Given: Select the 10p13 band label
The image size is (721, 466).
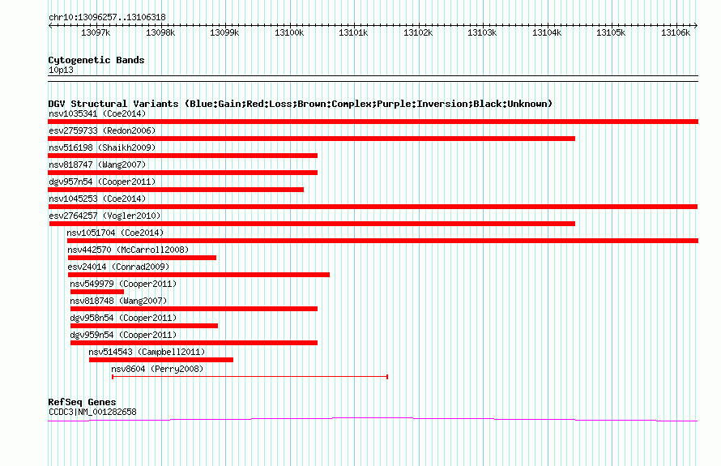Looking at the screenshot, I should click(x=61, y=70).
